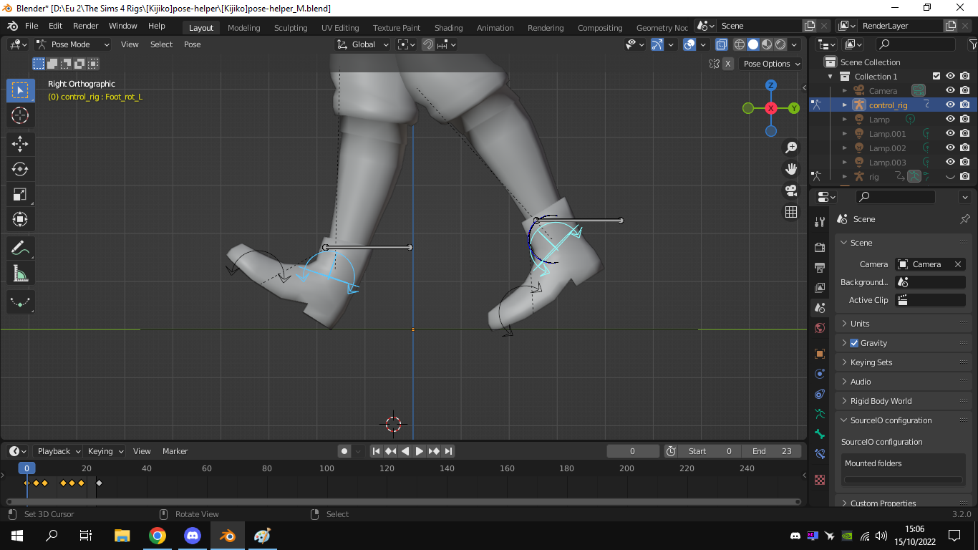Select the Annotate tool
Screen dimensions: 978x550
(20, 249)
